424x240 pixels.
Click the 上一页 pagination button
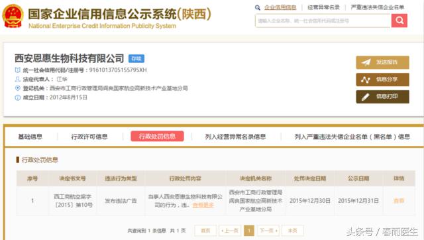point(230,231)
